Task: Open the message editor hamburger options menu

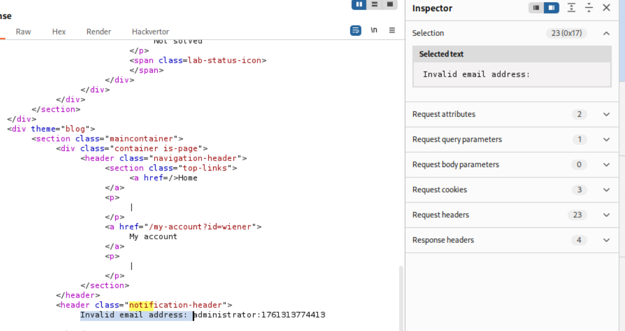Action: pos(392,30)
